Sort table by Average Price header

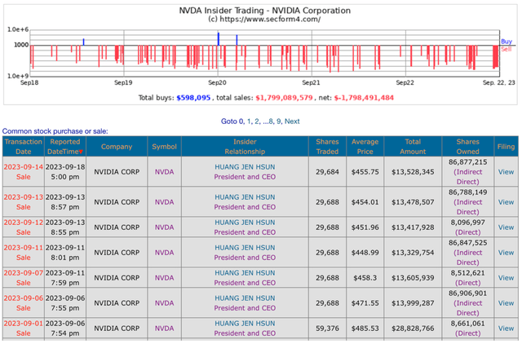pyautogui.click(x=365, y=147)
